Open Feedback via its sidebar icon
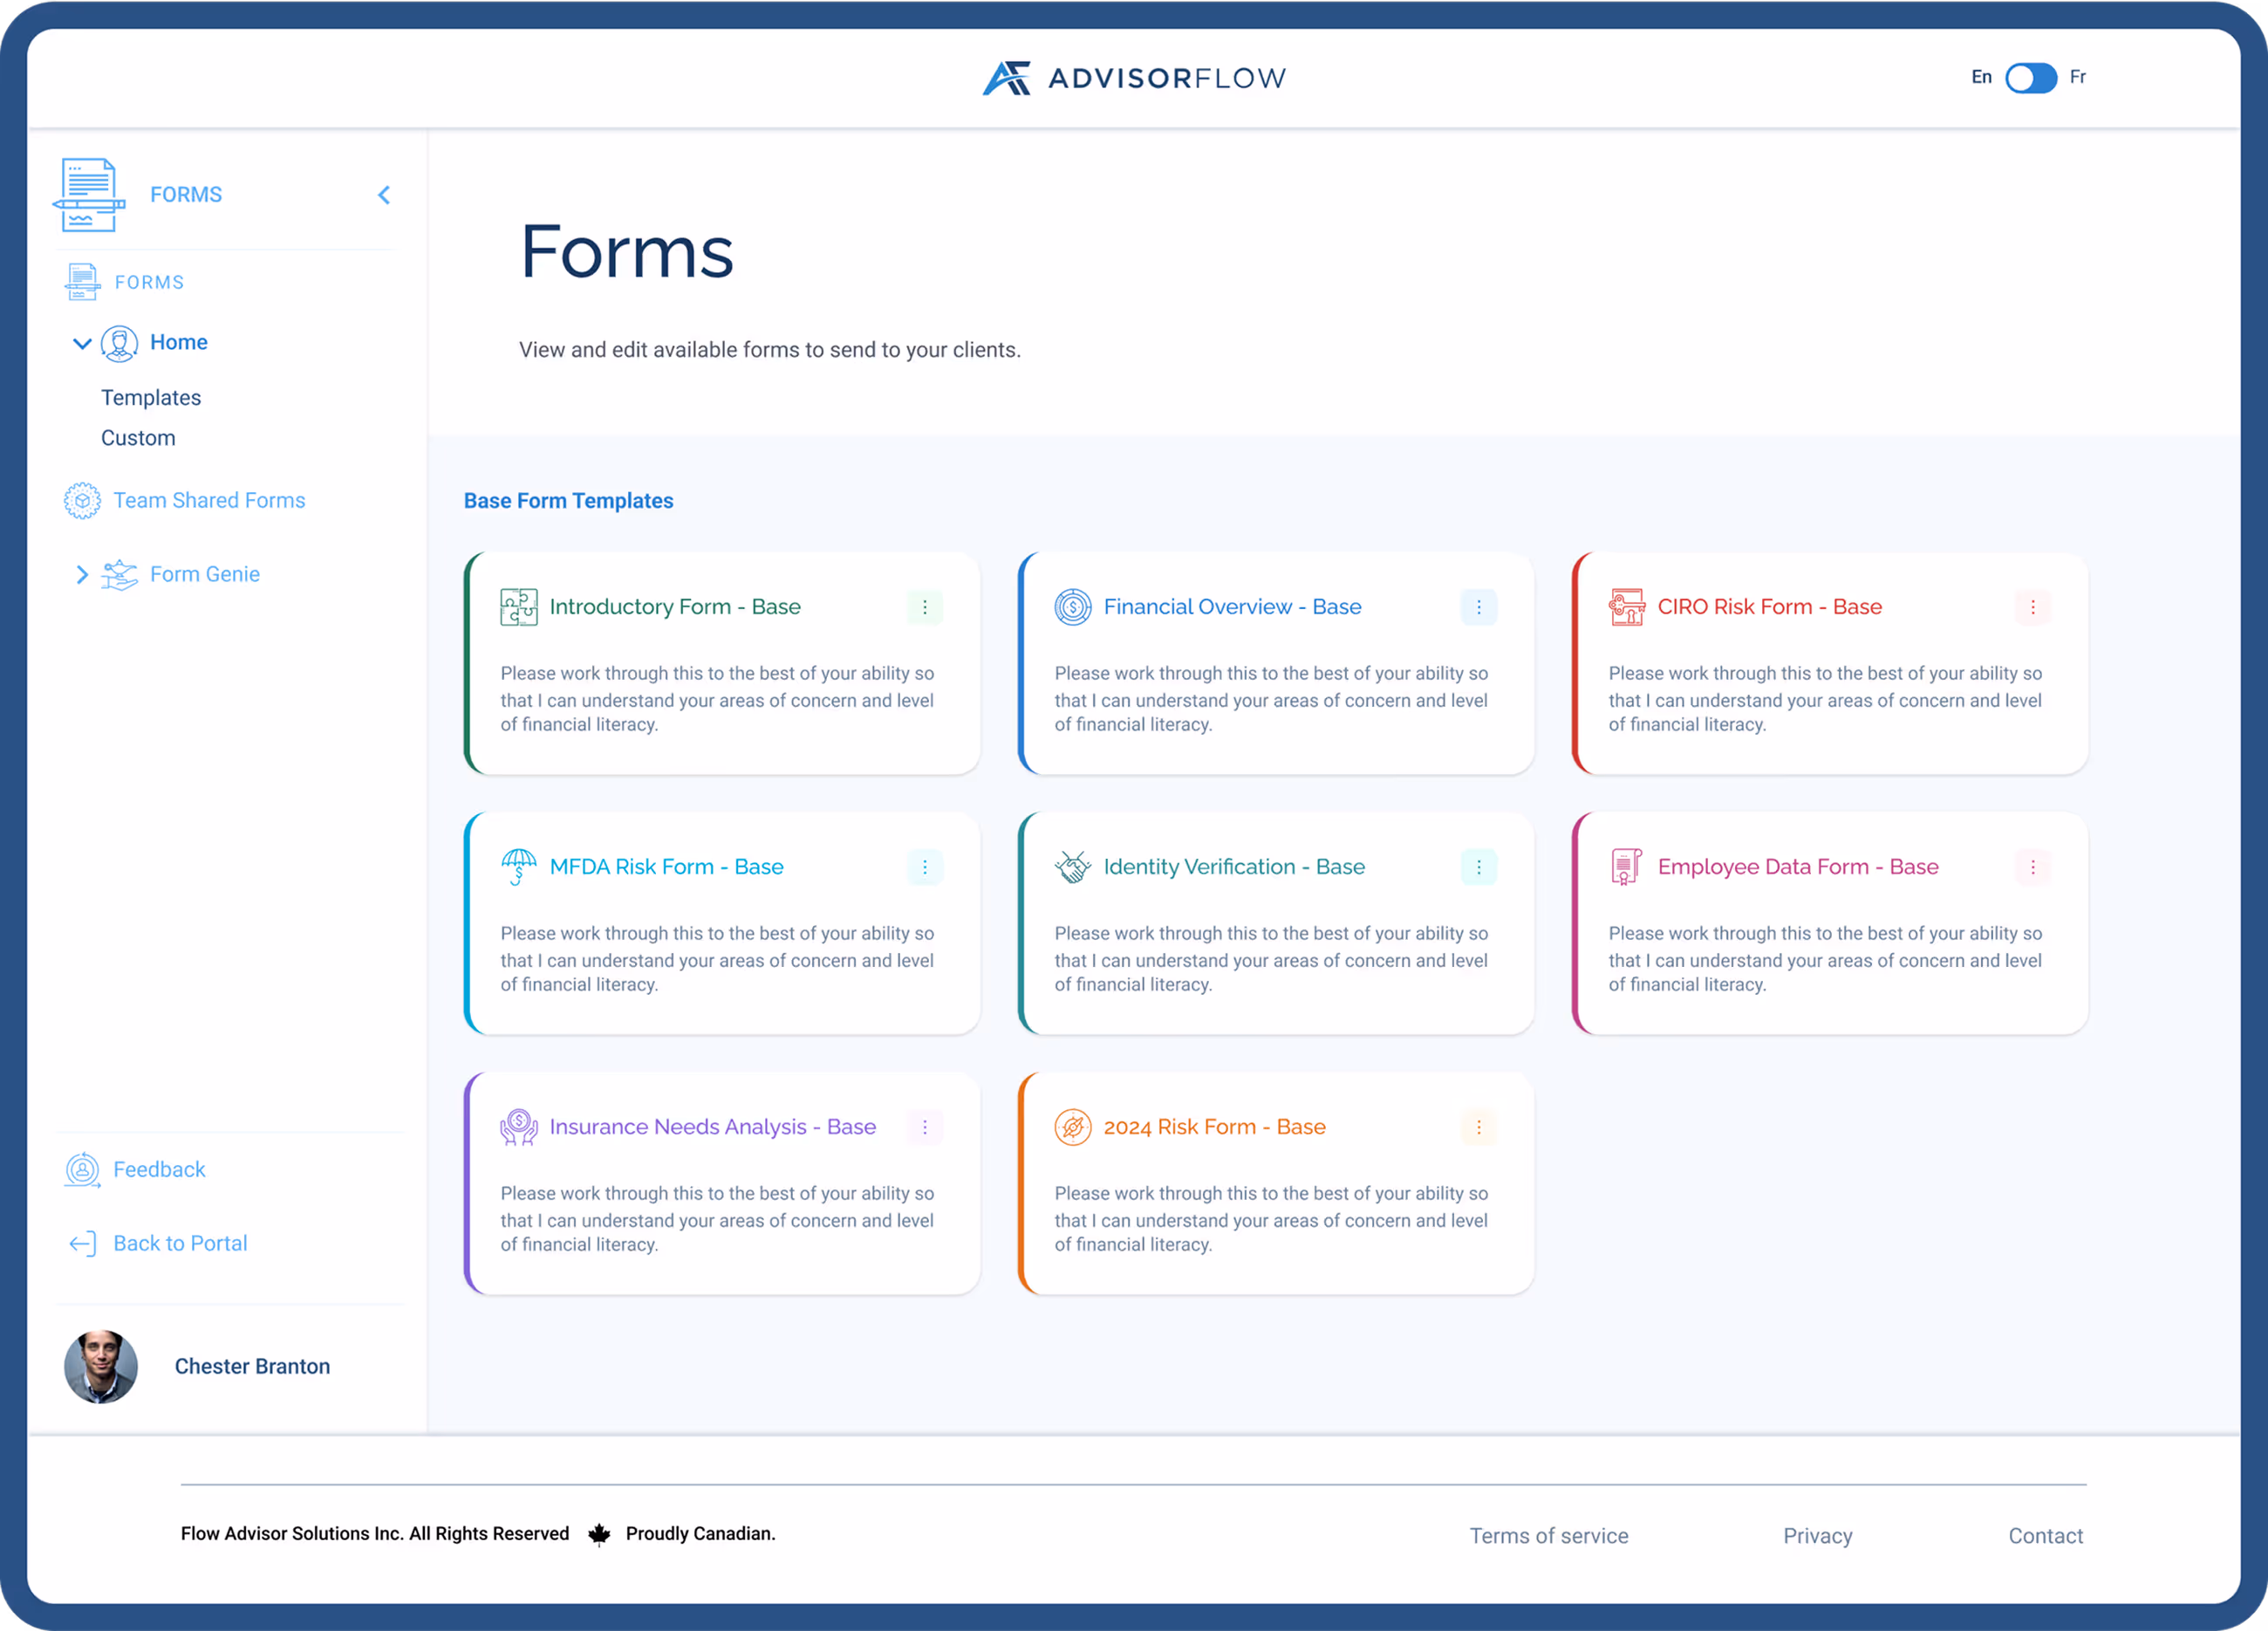This screenshot has height=1631, width=2268. (x=82, y=1168)
